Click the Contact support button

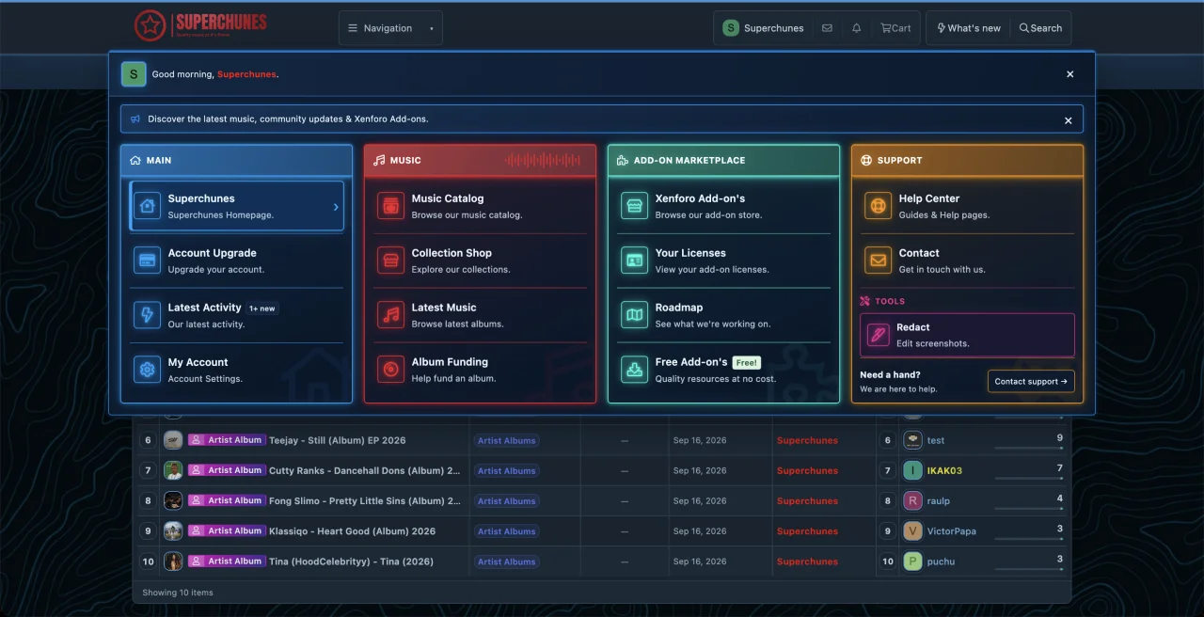(x=1031, y=381)
